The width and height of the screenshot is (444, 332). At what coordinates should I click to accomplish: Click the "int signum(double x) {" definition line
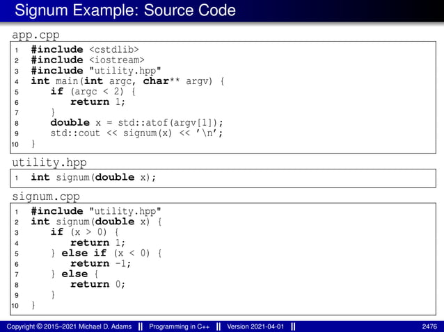pos(96,222)
